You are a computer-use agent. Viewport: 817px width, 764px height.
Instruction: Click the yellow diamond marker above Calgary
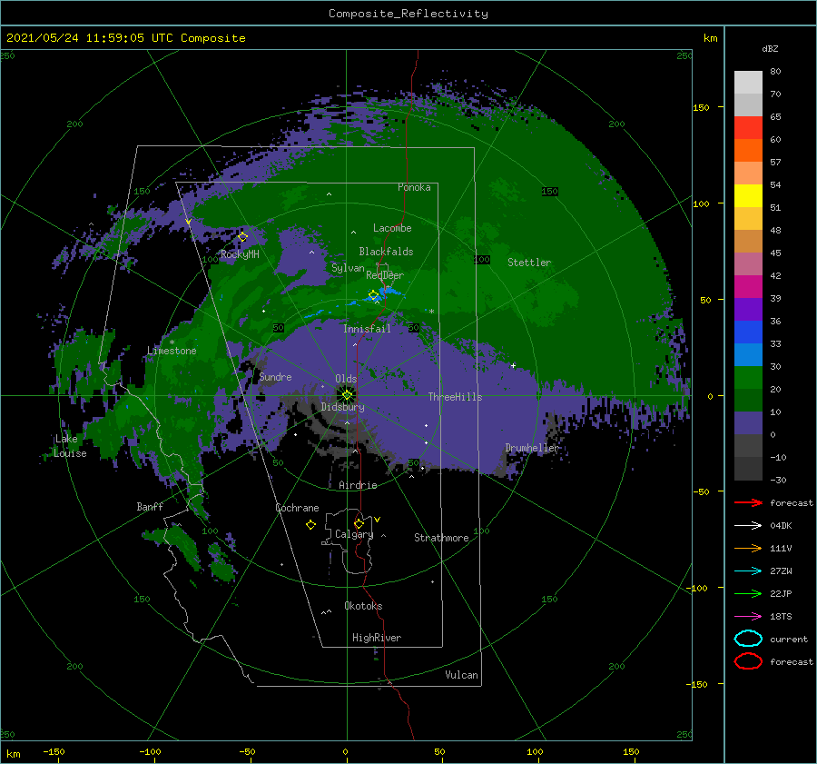click(359, 523)
